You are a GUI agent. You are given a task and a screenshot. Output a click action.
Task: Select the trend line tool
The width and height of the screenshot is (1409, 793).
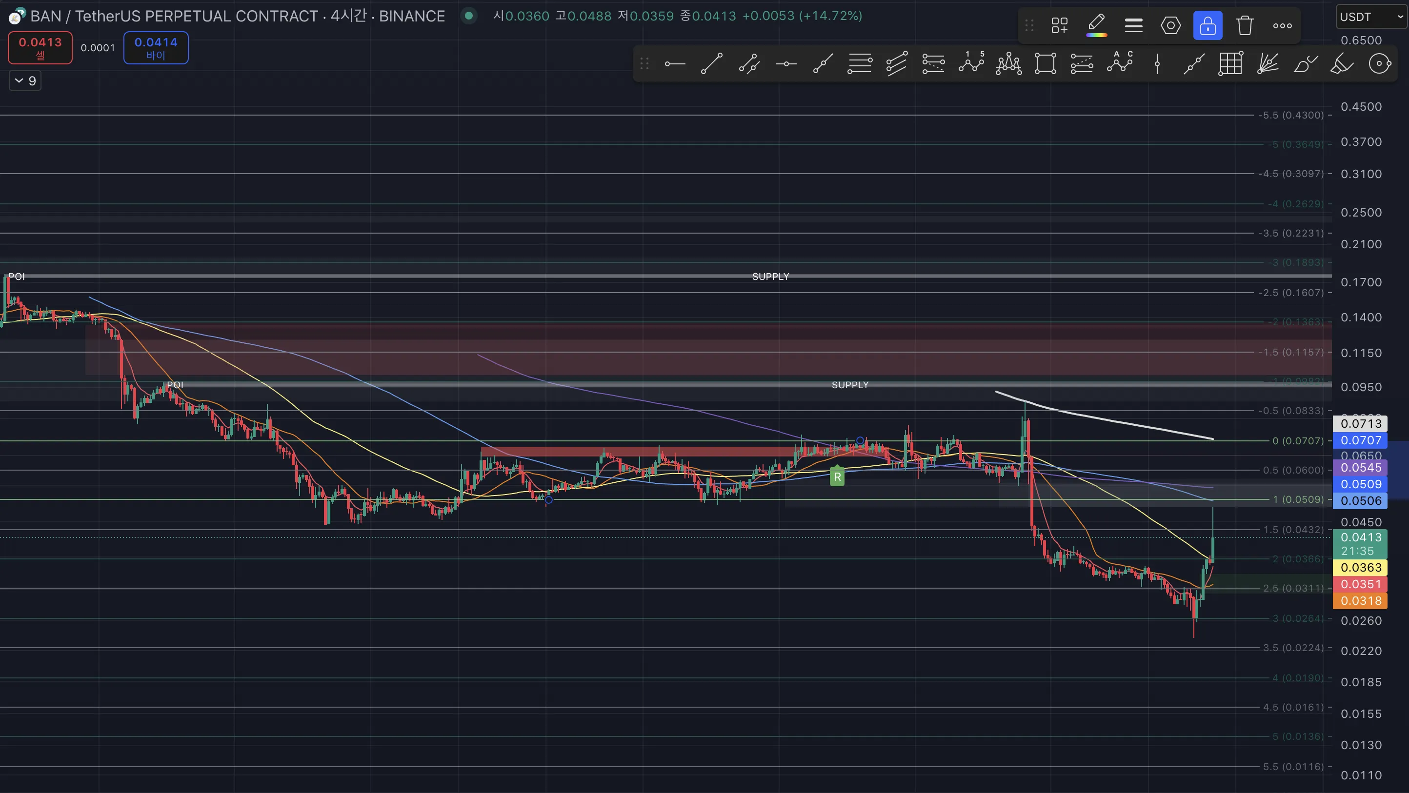tap(712, 64)
